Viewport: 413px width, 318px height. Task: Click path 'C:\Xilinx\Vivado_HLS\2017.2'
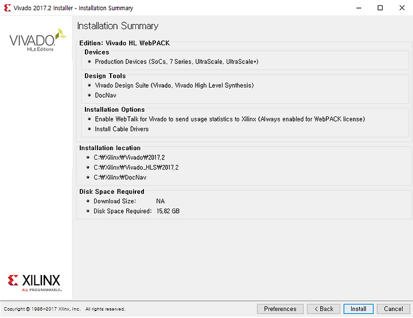point(136,167)
